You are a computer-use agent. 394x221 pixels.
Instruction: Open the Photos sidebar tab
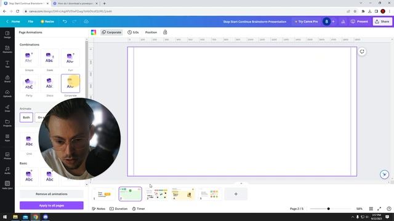tap(7, 156)
